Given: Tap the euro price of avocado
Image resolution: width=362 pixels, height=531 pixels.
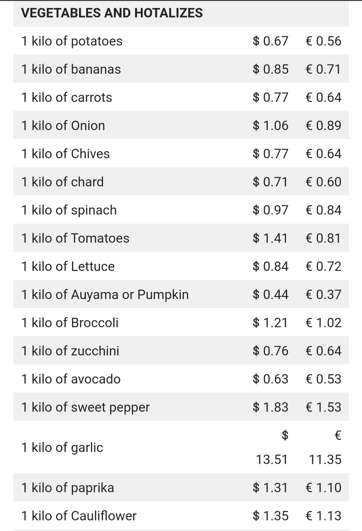Looking at the screenshot, I should 323,379.
